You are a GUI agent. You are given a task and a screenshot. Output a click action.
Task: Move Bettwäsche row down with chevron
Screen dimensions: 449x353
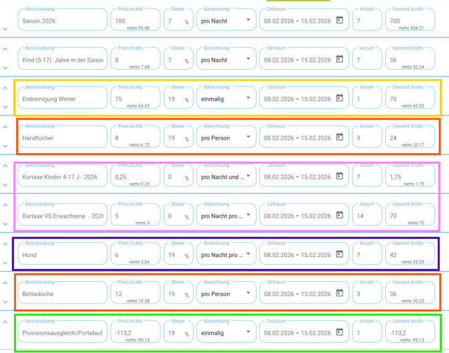(5, 303)
